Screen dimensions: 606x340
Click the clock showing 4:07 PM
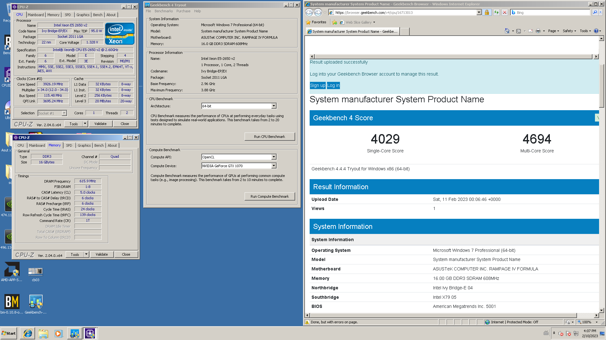pyautogui.click(x=590, y=331)
